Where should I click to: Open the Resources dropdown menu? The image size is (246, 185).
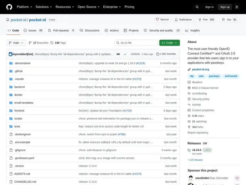click(65, 7)
